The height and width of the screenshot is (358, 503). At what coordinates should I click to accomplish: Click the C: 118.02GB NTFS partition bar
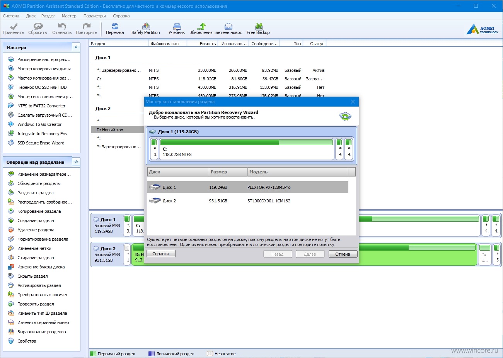(x=246, y=149)
